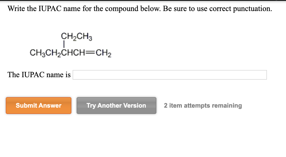Click the Submit Answer button label
Screen dimensions: 286x157
point(38,106)
